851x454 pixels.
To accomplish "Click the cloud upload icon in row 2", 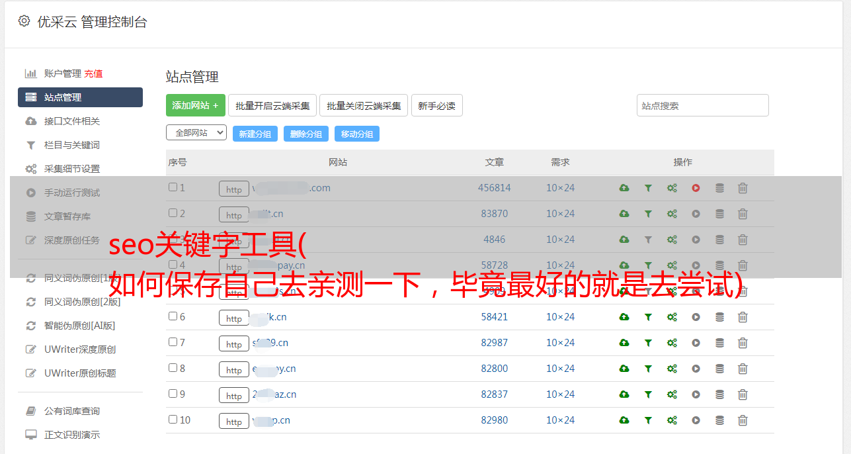I will pos(624,214).
